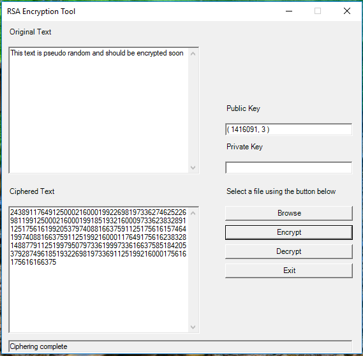Viewport: 363px width, 356px height.
Task: Click Original Text scrollbar down arrow
Action: point(193,167)
